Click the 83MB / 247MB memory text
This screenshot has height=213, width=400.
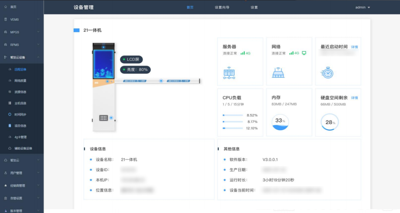[284, 104]
